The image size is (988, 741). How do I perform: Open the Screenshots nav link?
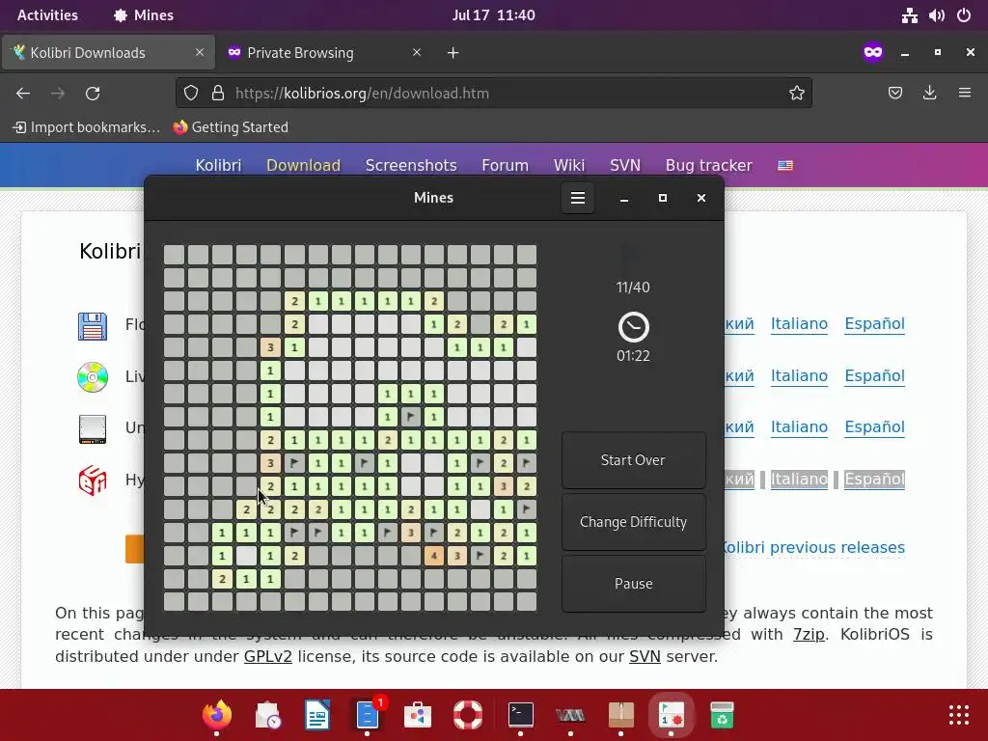(x=411, y=165)
